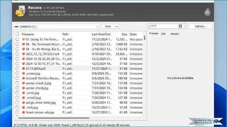Click the Piriform pear logo
Viewport: 227px width, 127px height.
[207, 12]
